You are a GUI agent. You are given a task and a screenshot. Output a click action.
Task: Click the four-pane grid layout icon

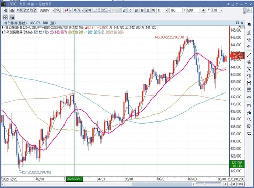pos(5,17)
